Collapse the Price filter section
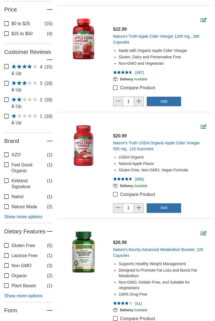215x321 pixels. (x=50, y=9)
